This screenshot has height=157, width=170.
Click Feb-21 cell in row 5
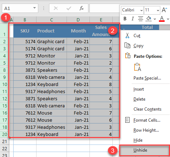click(78, 63)
